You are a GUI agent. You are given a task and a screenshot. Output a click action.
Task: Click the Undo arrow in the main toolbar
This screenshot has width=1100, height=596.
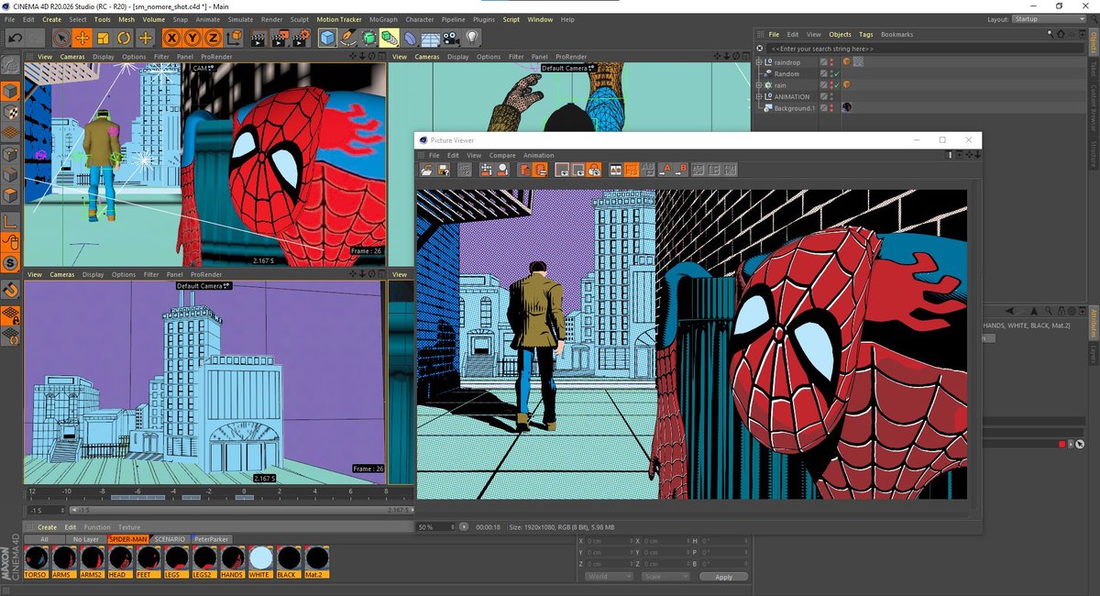(15, 38)
